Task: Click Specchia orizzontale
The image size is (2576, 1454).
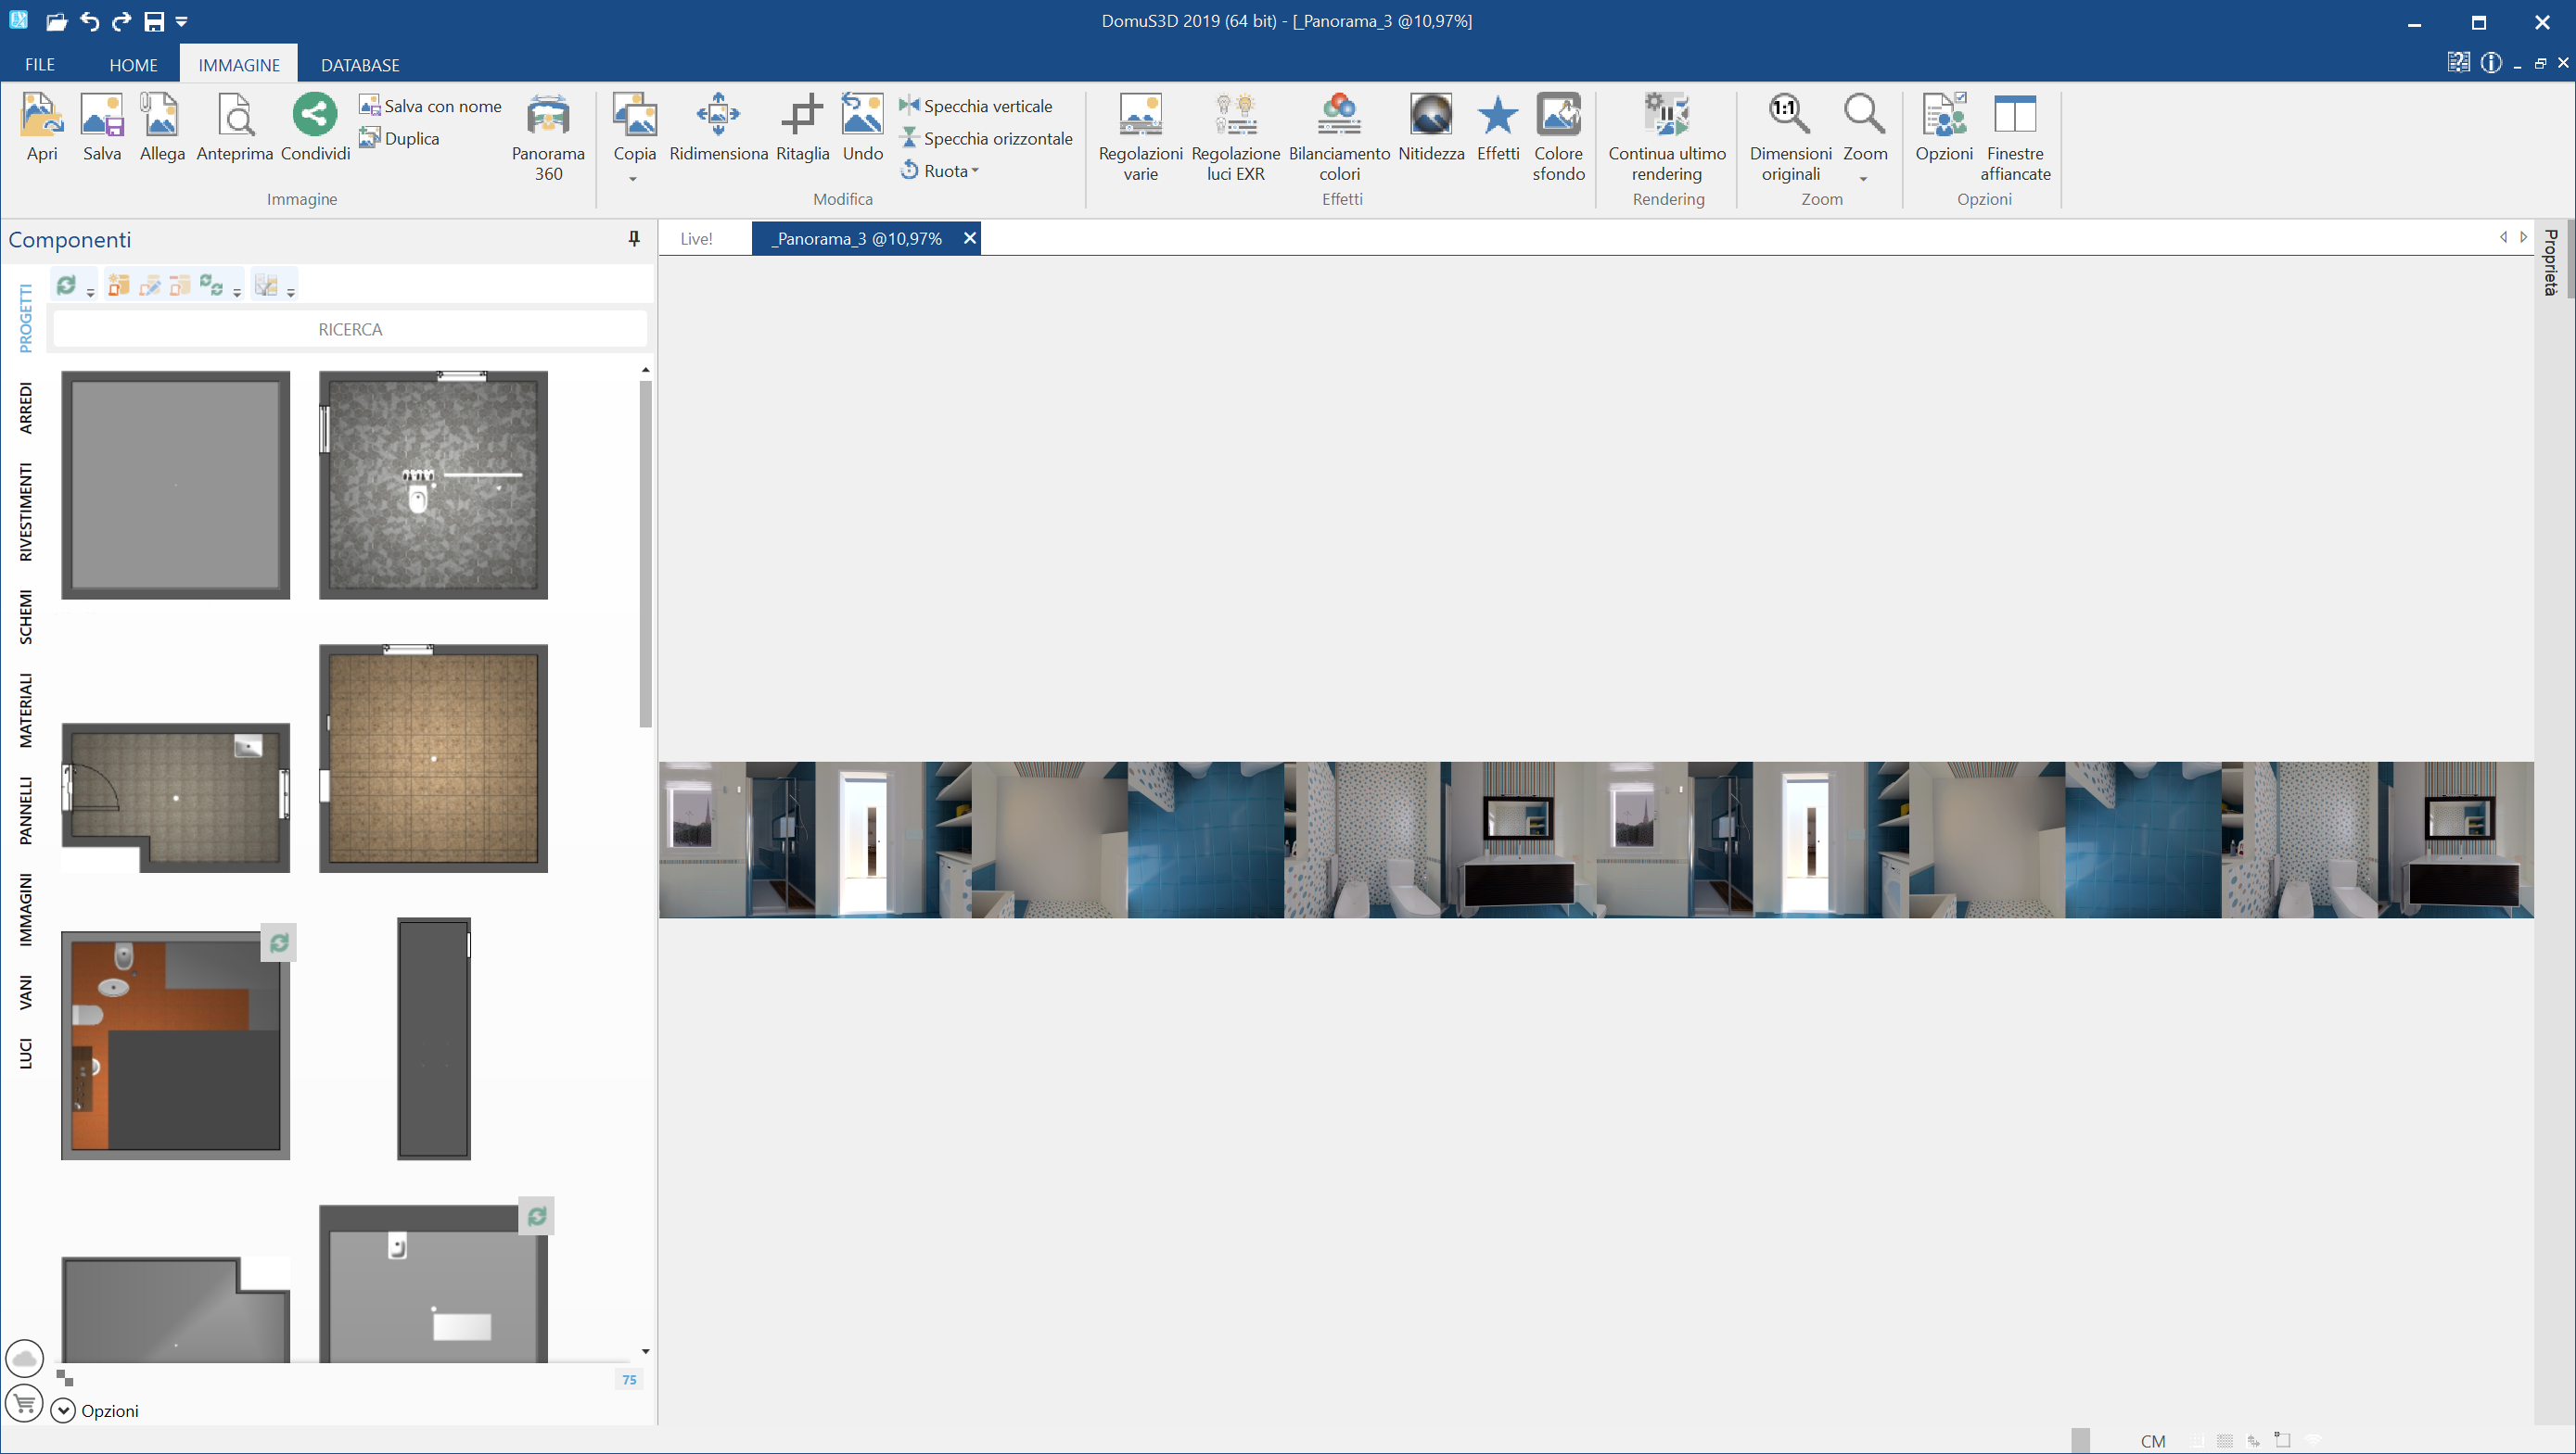Action: click(985, 138)
